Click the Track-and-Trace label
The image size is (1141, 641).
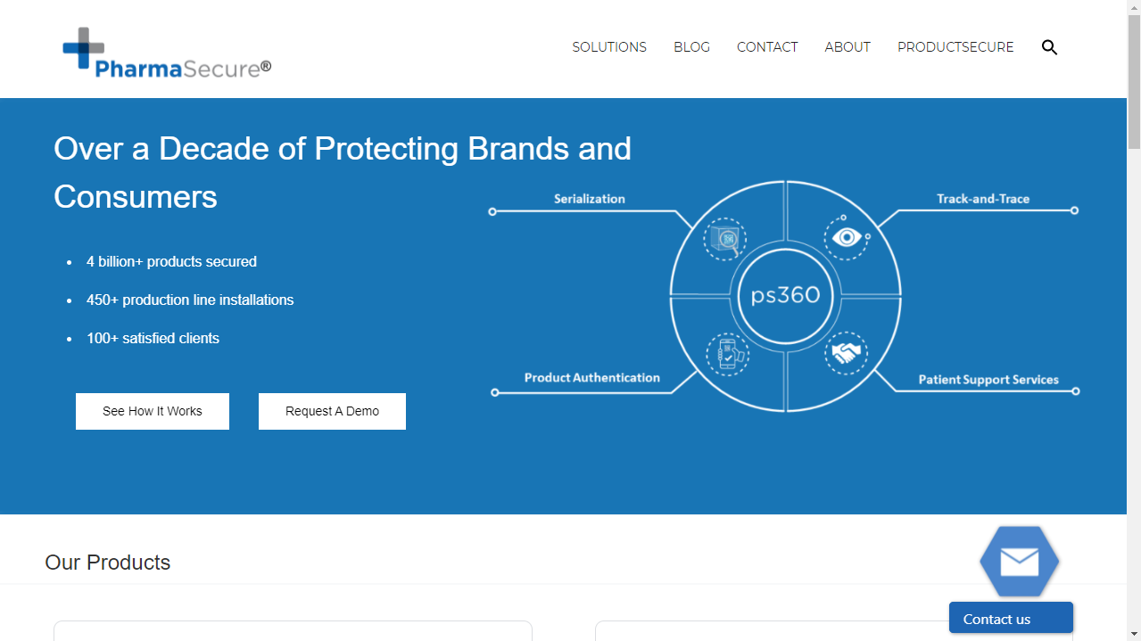983,199
